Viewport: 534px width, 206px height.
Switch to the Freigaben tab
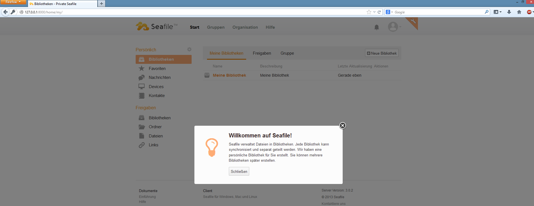[262, 53]
